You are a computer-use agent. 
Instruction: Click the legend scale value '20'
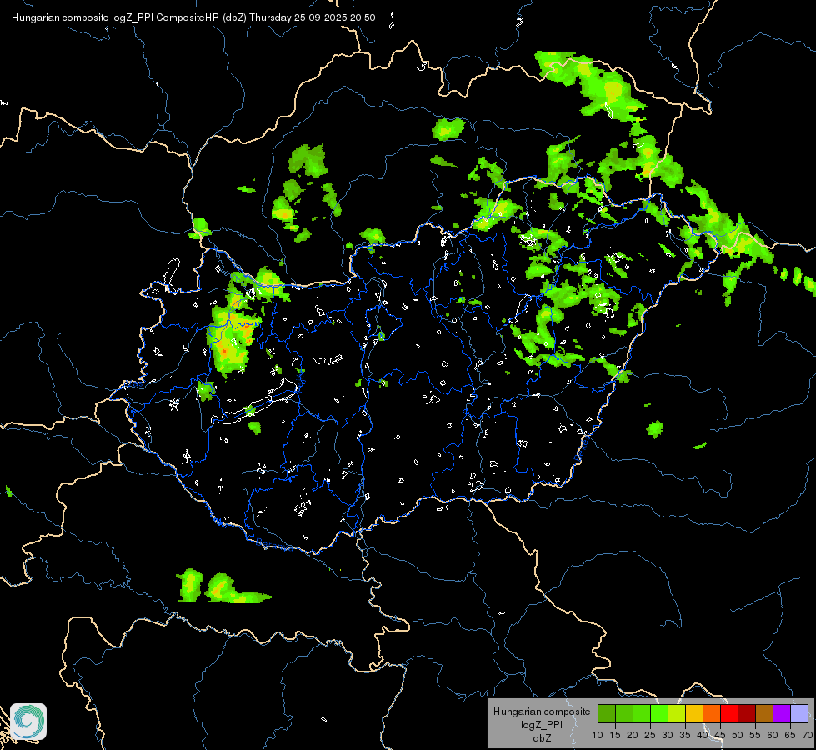point(633,735)
